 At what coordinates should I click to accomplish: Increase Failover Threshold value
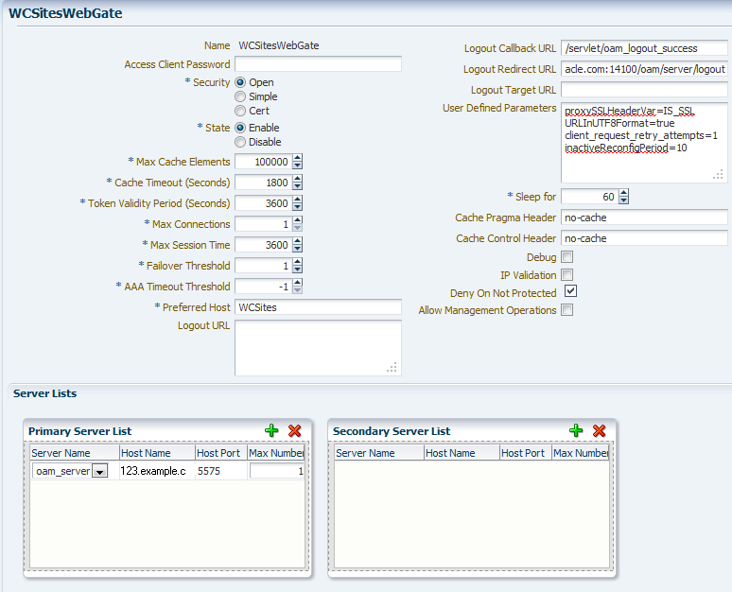click(x=297, y=262)
